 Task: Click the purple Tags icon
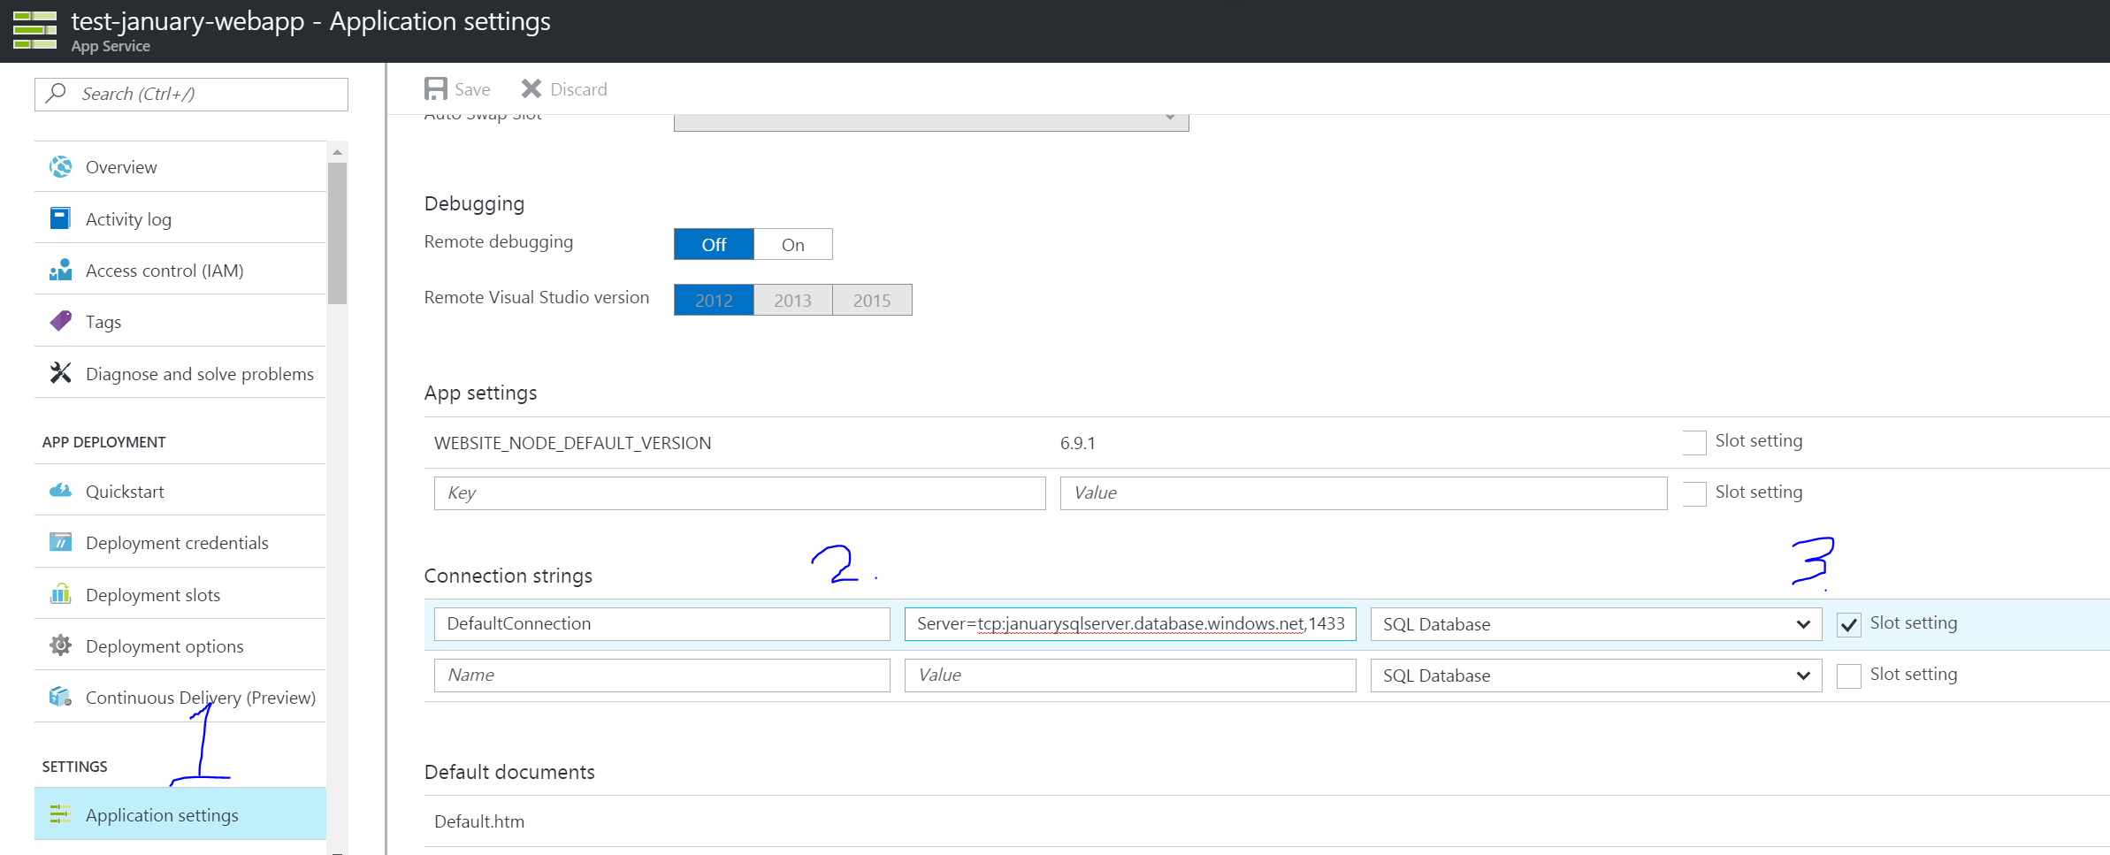[60, 321]
